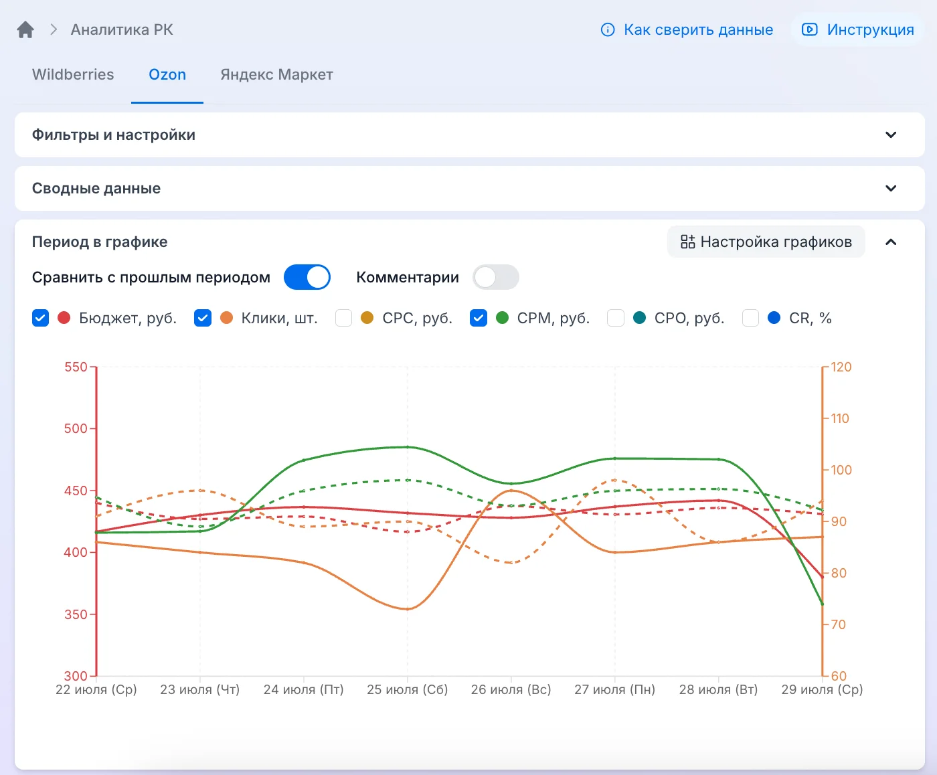Viewport: 937px width, 775px height.
Task: Expand the 'Фильтры и настройки' section
Action: pyautogui.click(x=470, y=135)
